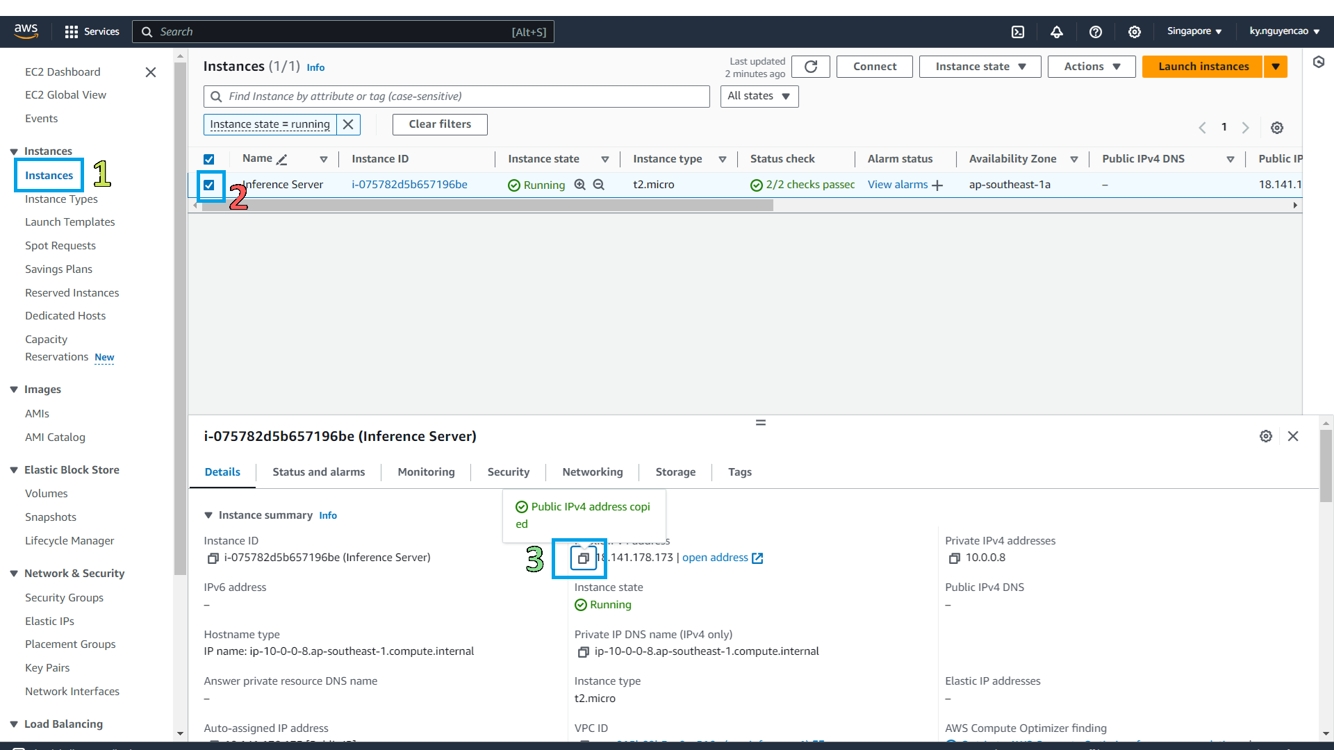The height and width of the screenshot is (750, 1334).
Task: Open the Instance state dropdown button
Action: click(x=980, y=67)
